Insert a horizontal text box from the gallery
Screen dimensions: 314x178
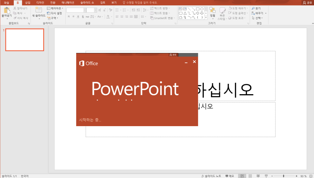point(181,9)
